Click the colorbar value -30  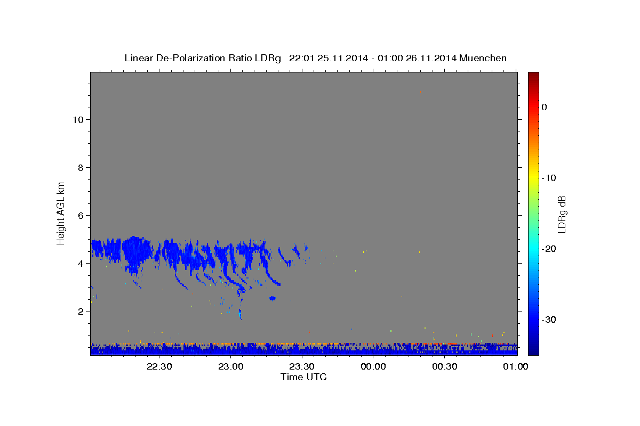click(549, 319)
